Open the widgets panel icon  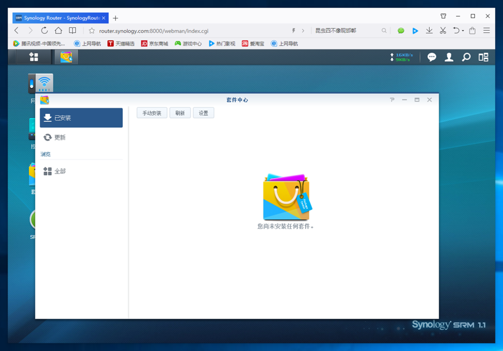coord(483,57)
